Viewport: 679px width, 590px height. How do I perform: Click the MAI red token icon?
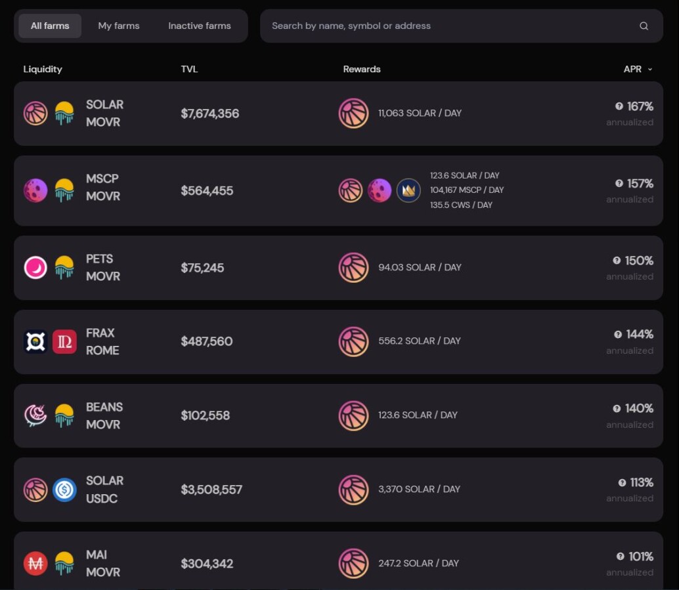[35, 564]
